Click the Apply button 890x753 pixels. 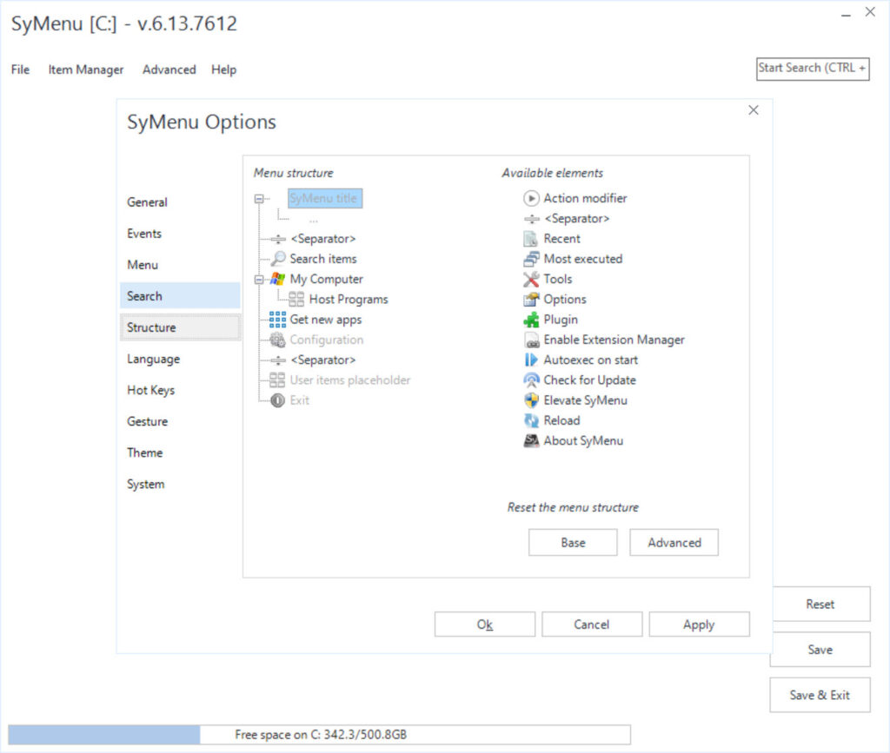[x=699, y=624]
